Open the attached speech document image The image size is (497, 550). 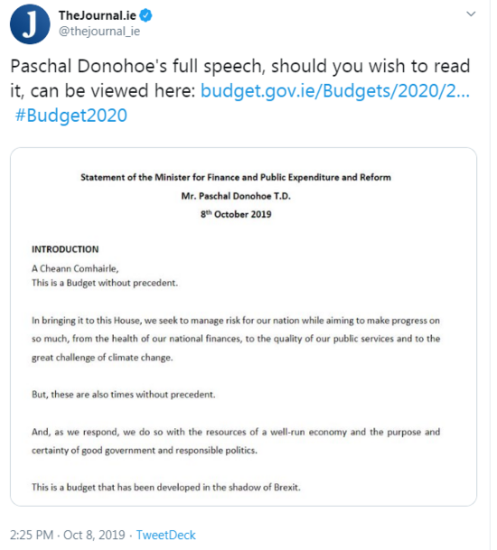(243, 327)
